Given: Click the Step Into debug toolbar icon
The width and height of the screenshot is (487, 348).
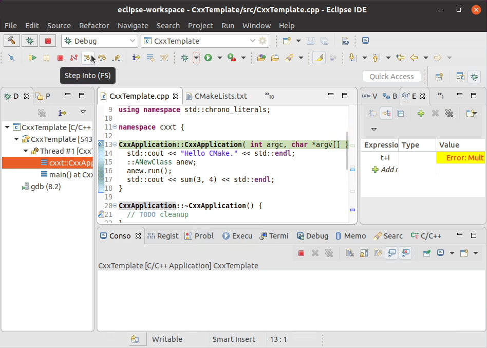Looking at the screenshot, I should coord(87,58).
